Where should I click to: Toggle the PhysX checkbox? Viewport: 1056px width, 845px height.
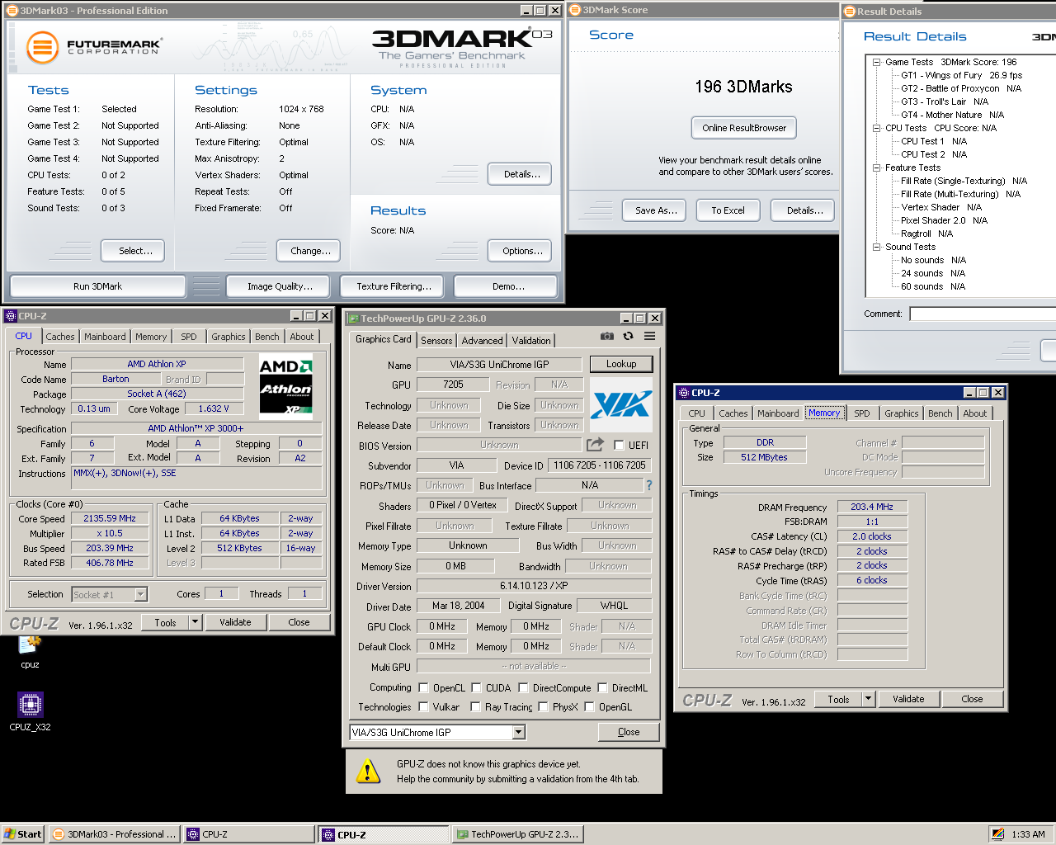pos(543,706)
